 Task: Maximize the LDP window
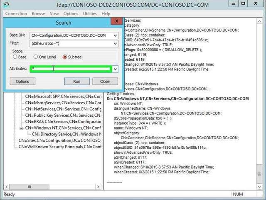coord(244,3)
